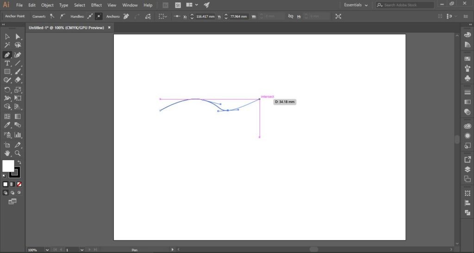This screenshot has width=474, height=253.
Task: Select the Symbol Sprayer tool
Action: (x=7, y=135)
